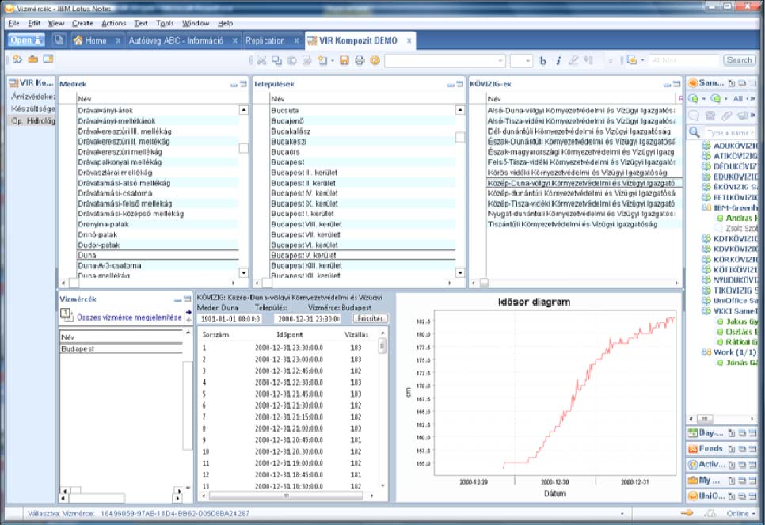Click the cut scissors icon in toolbar

[261, 60]
